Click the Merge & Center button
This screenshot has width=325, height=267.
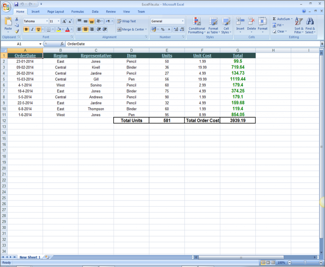tap(132, 30)
